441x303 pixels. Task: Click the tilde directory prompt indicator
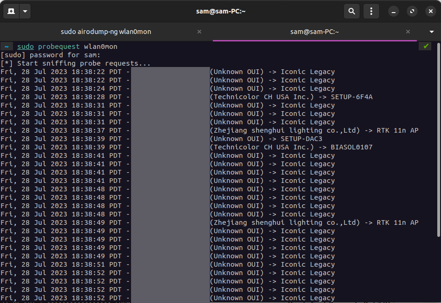pos(7,47)
